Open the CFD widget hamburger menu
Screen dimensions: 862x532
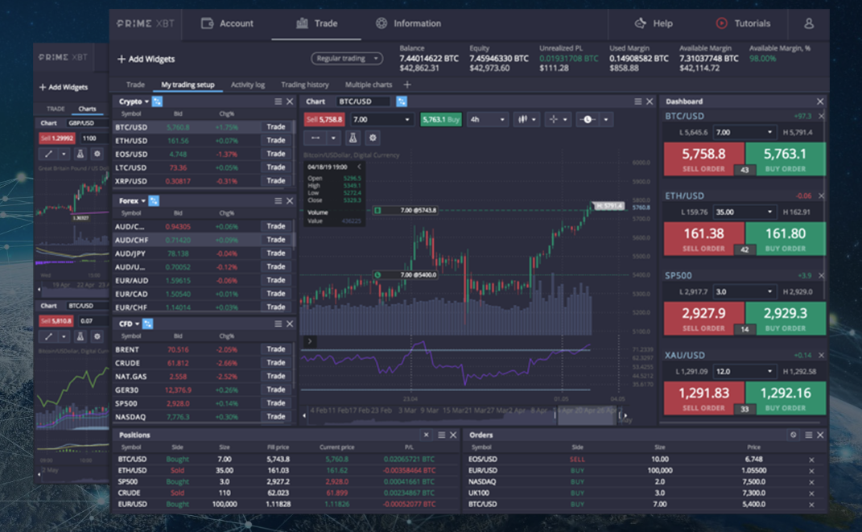coord(278,324)
